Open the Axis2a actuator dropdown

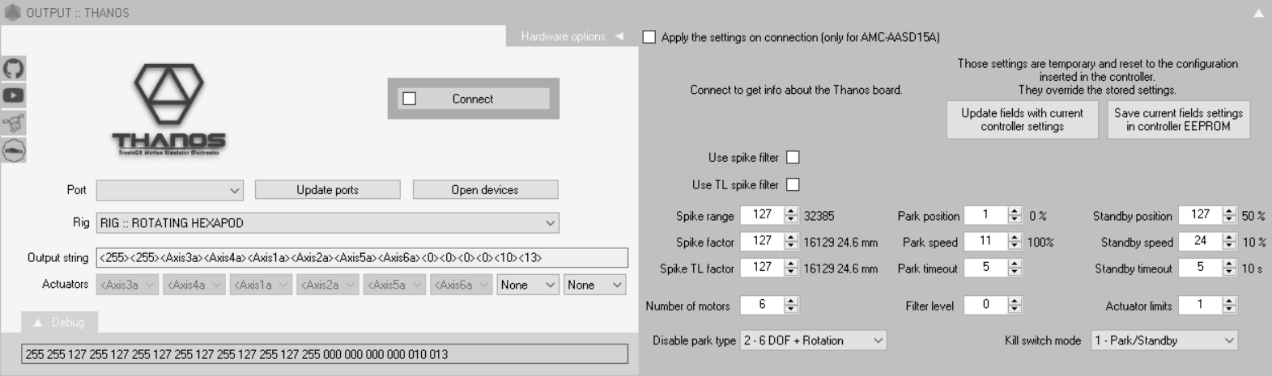[327, 285]
